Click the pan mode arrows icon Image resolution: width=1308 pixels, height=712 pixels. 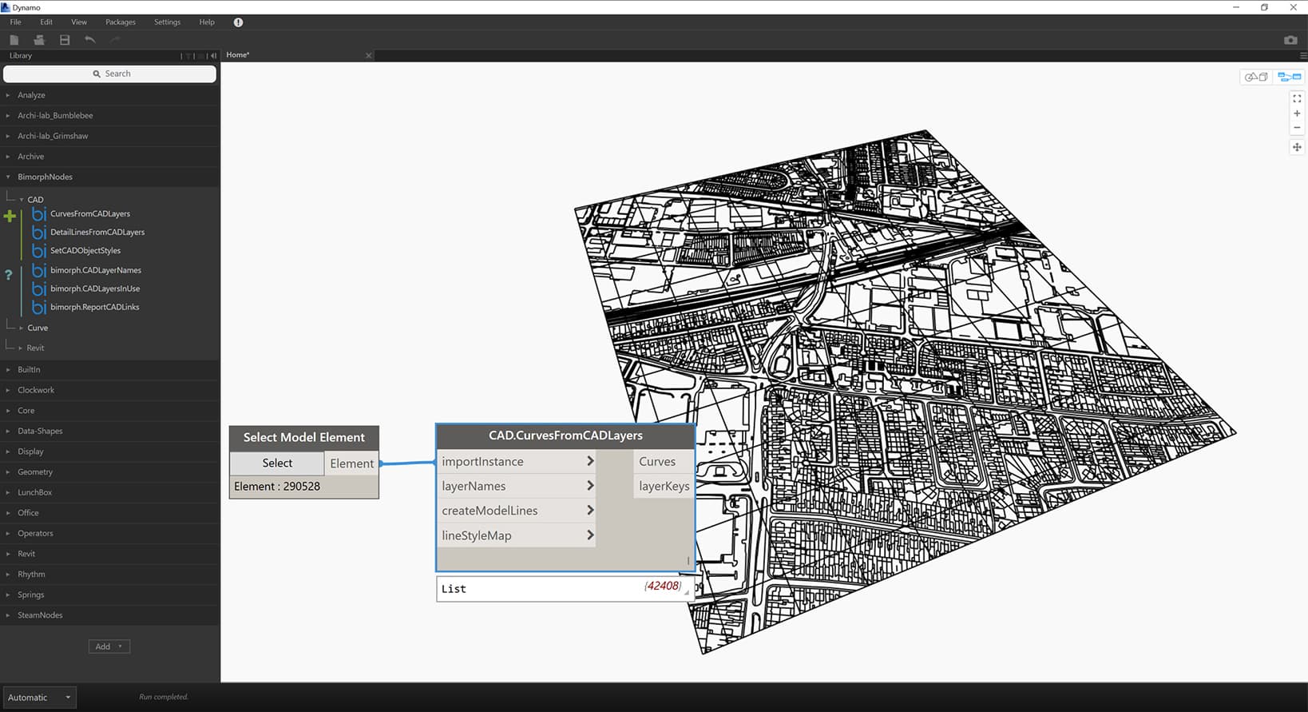coord(1297,147)
